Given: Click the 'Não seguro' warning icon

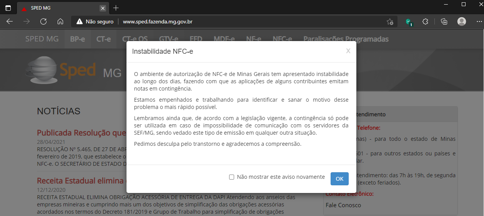Looking at the screenshot, I should (x=80, y=21).
